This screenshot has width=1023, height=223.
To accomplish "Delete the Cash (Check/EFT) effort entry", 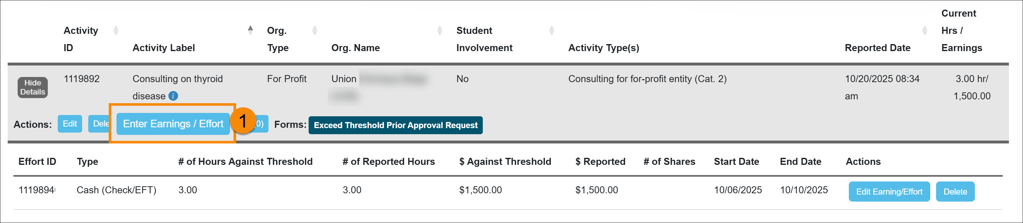I will tap(955, 192).
